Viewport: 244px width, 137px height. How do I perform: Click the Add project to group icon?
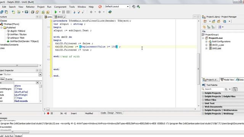(213, 21)
